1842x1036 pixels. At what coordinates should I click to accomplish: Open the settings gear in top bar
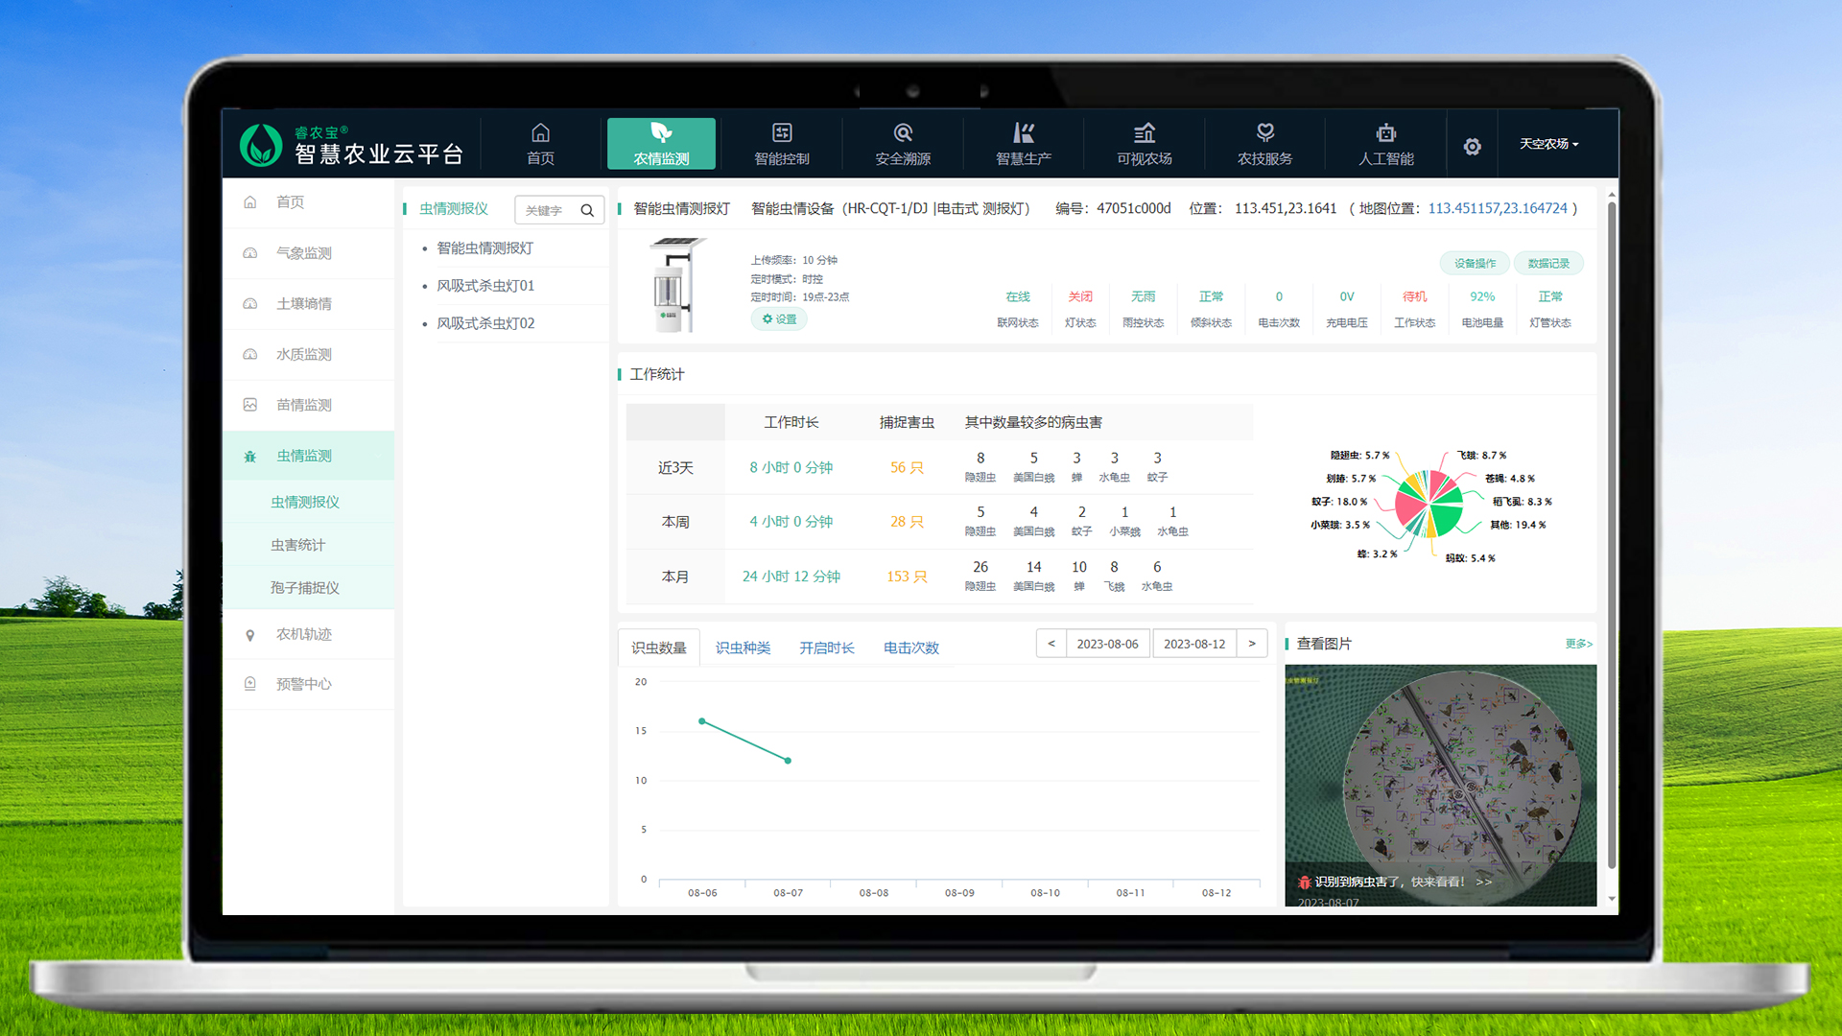pos(1473,147)
